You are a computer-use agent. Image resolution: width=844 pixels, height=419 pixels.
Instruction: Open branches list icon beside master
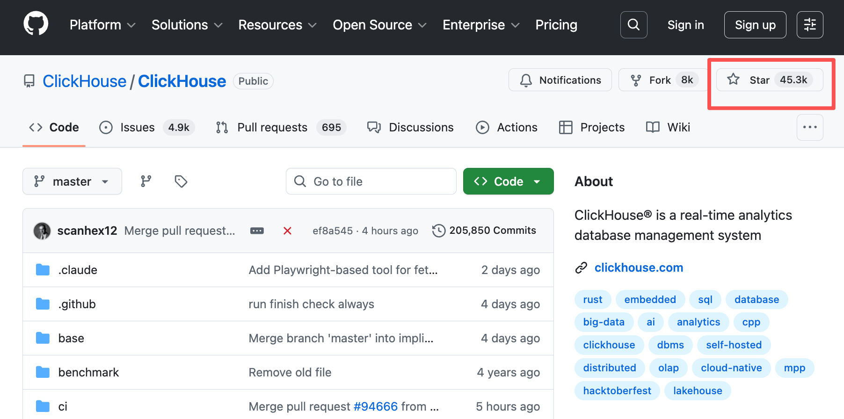(146, 181)
